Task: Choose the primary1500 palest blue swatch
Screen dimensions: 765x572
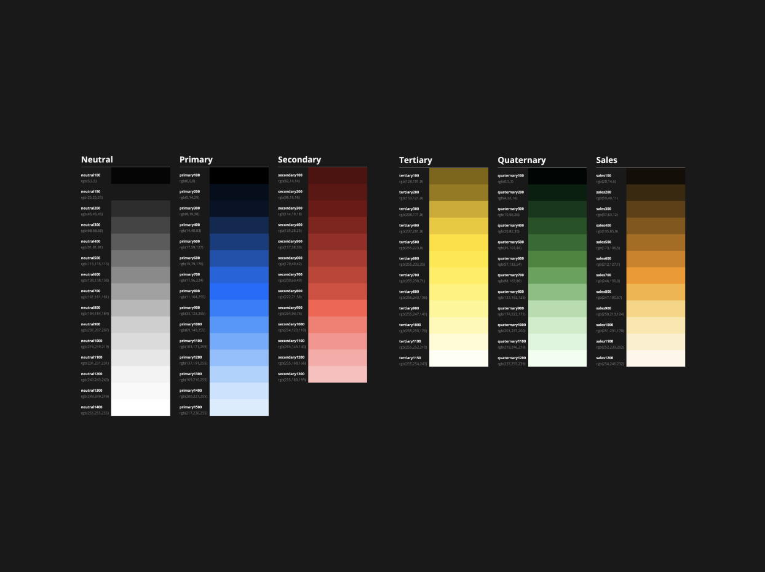Action: (x=239, y=408)
